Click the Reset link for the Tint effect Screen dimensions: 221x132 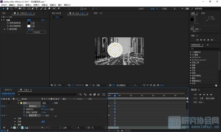tap(29, 20)
